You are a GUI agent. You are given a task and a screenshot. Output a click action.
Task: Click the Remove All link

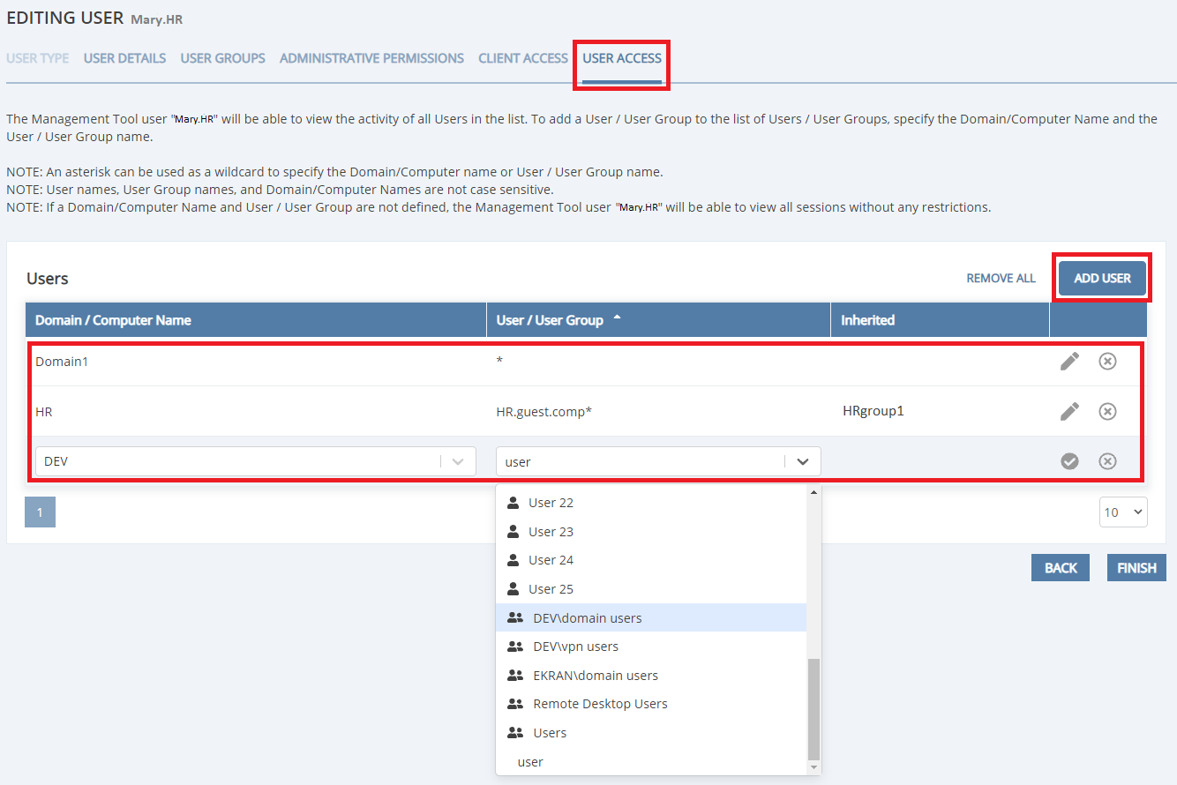[1001, 278]
